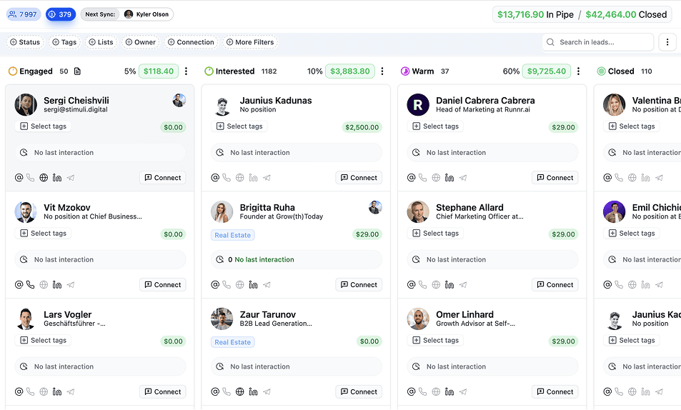Open the Connection filter
This screenshot has height=410, width=681.
pos(191,42)
